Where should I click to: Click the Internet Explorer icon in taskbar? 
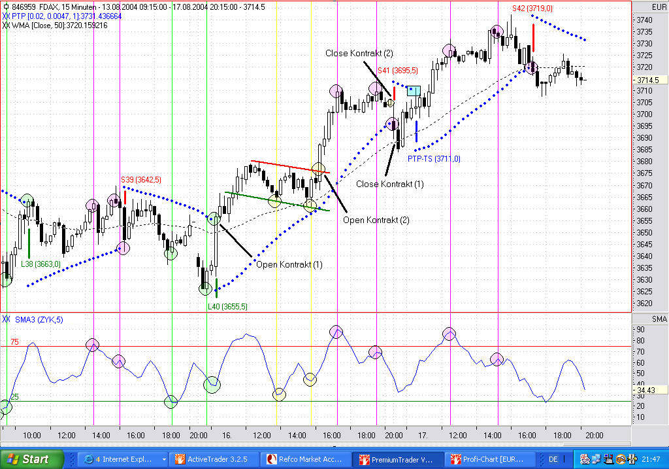point(88,459)
